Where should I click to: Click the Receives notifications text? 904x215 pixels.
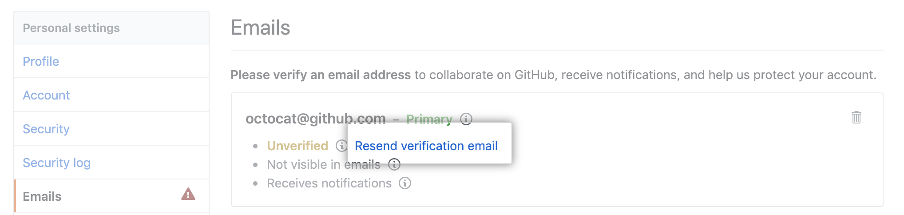click(x=329, y=183)
